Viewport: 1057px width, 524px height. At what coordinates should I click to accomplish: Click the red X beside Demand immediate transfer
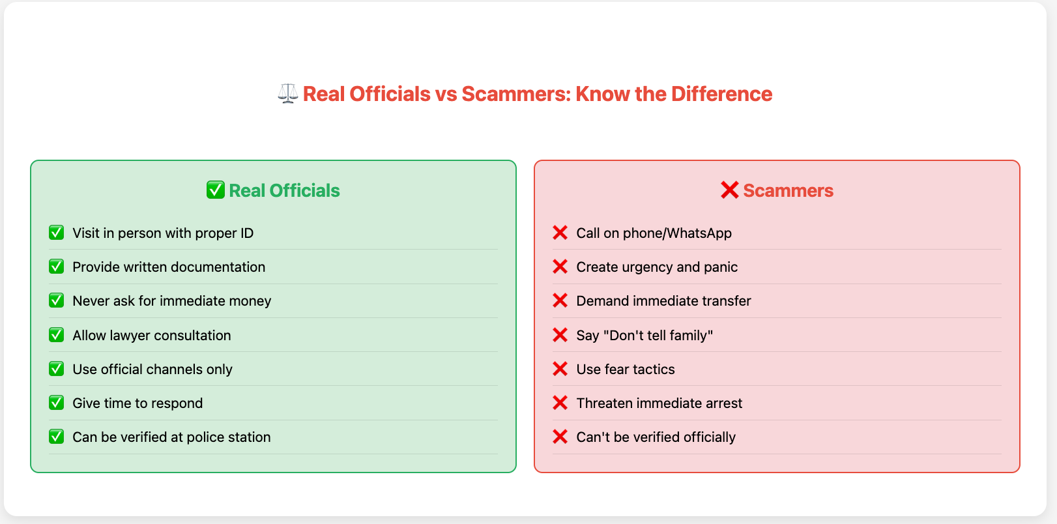click(x=560, y=300)
